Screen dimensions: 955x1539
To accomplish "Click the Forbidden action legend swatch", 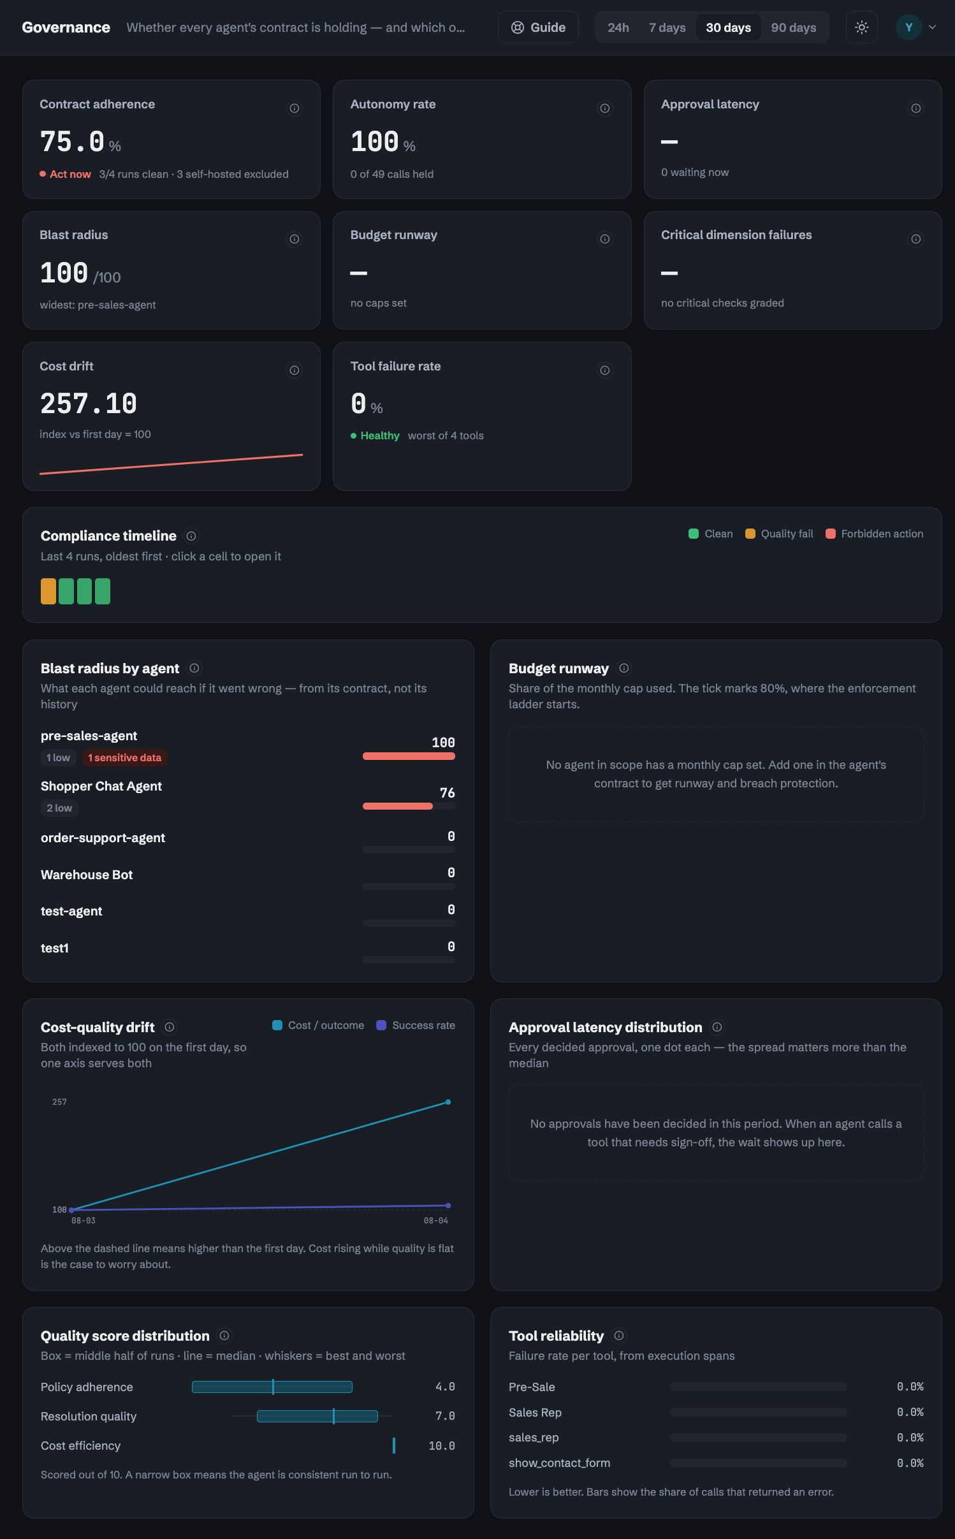I will pos(831,534).
